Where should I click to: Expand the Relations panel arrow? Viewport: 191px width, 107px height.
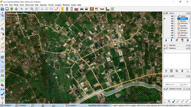coord(164,48)
